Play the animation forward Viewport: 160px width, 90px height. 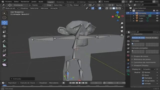pos(80,83)
